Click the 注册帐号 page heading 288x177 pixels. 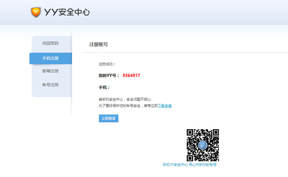tap(98, 44)
